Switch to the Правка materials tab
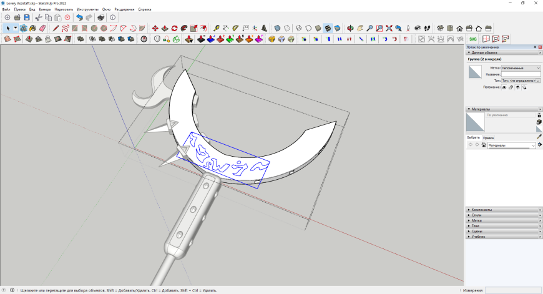 [488, 138]
